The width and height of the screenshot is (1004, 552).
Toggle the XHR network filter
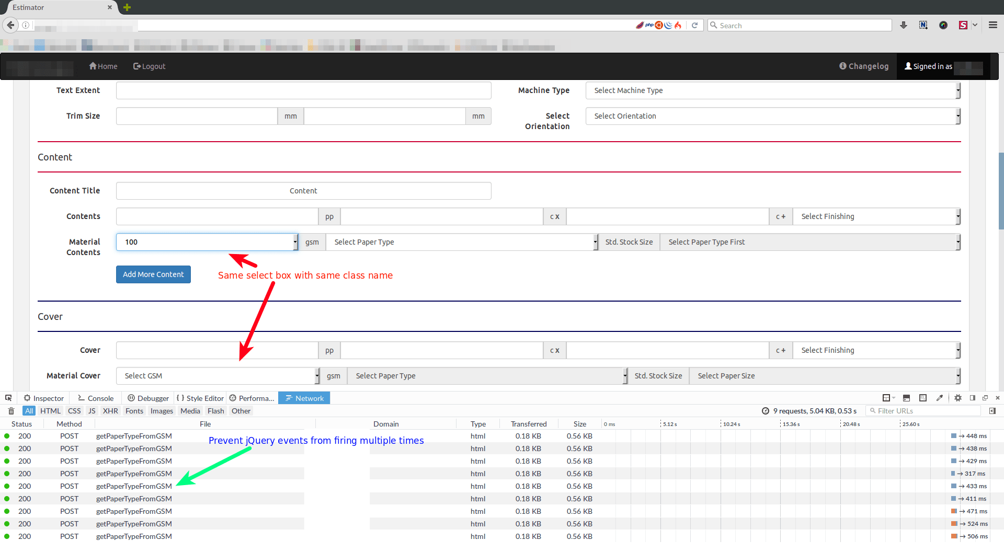click(x=110, y=411)
